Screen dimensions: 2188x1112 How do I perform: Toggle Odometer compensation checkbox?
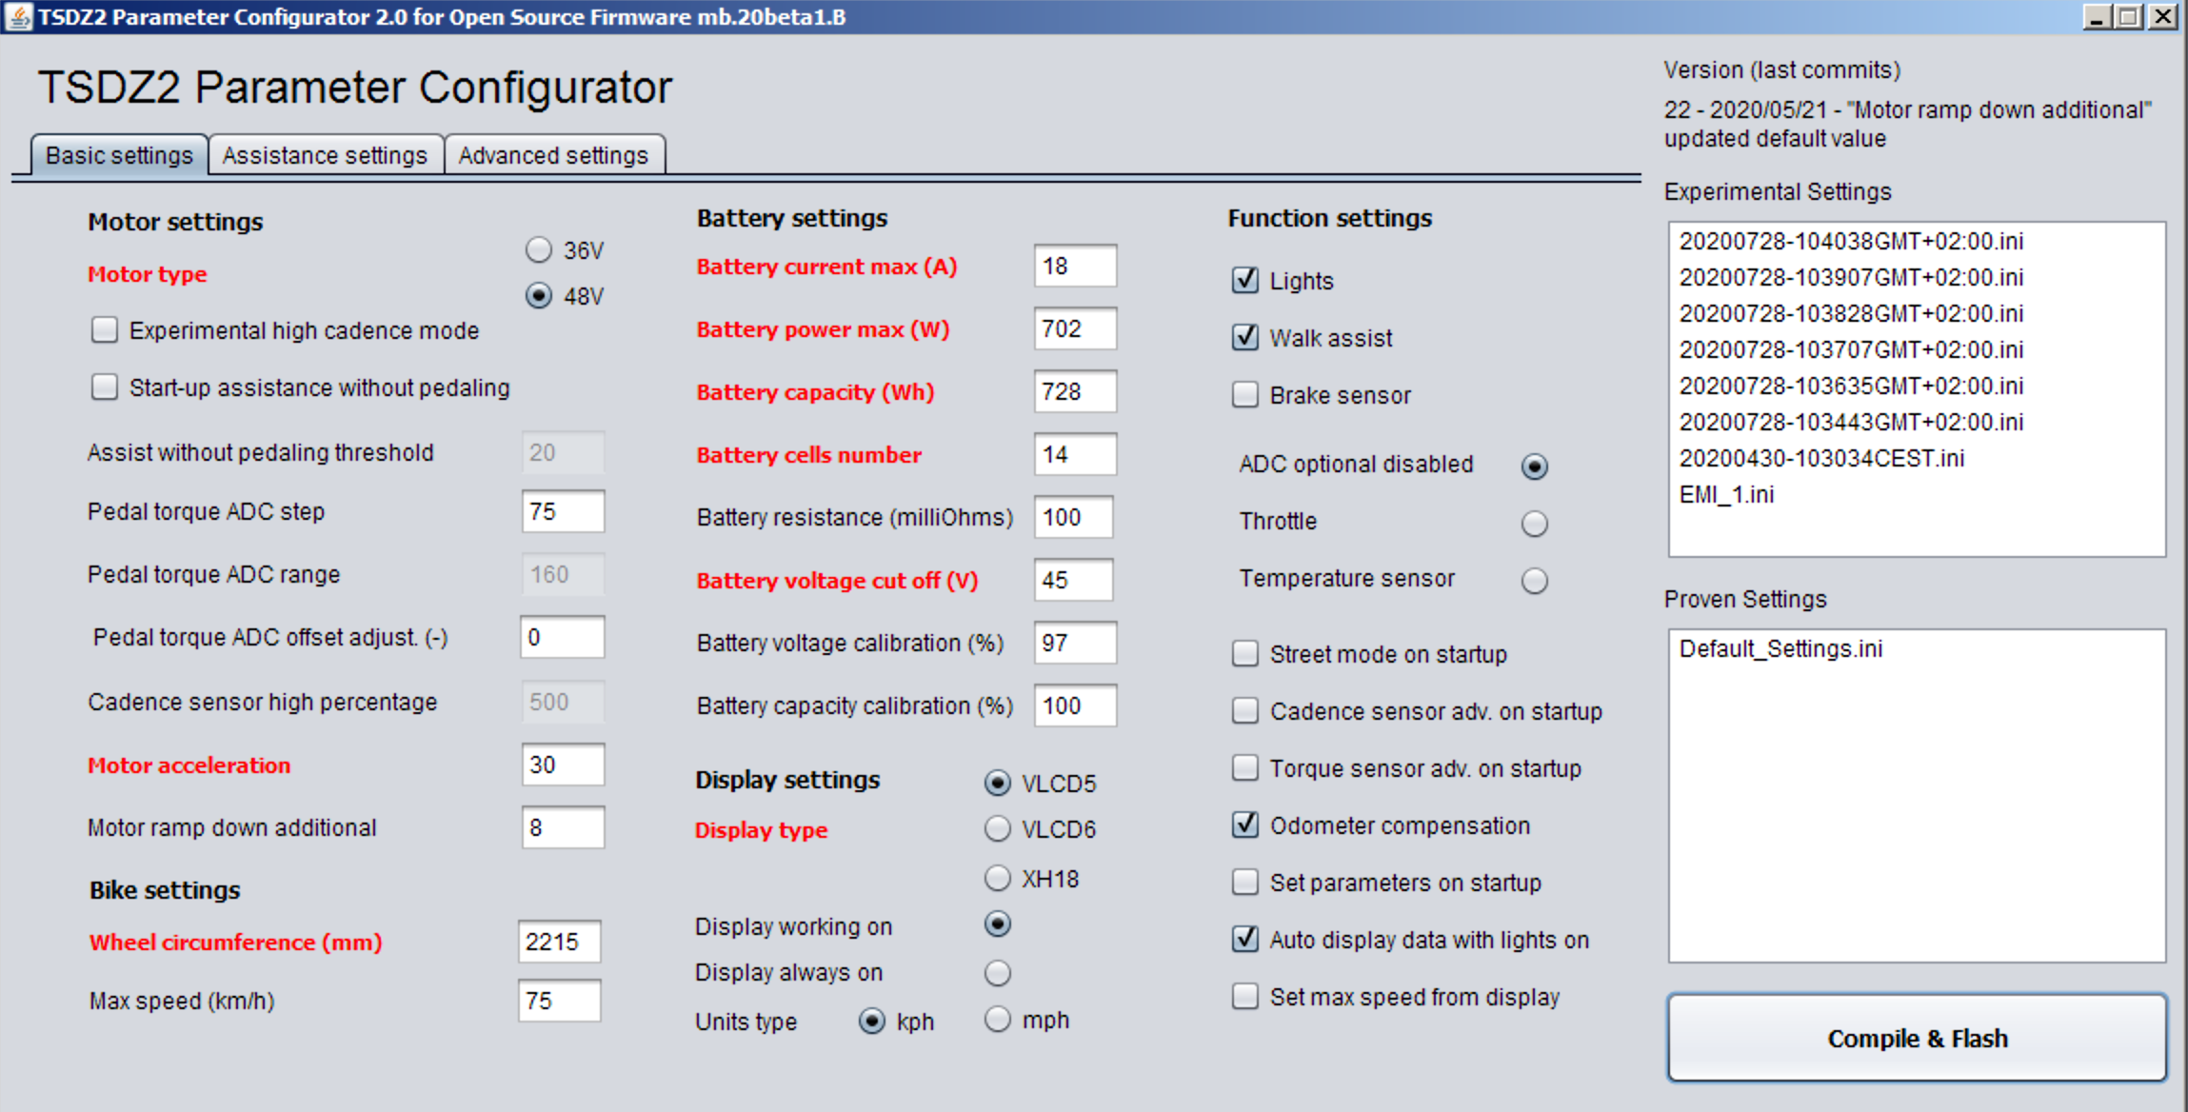[x=1382, y=825]
